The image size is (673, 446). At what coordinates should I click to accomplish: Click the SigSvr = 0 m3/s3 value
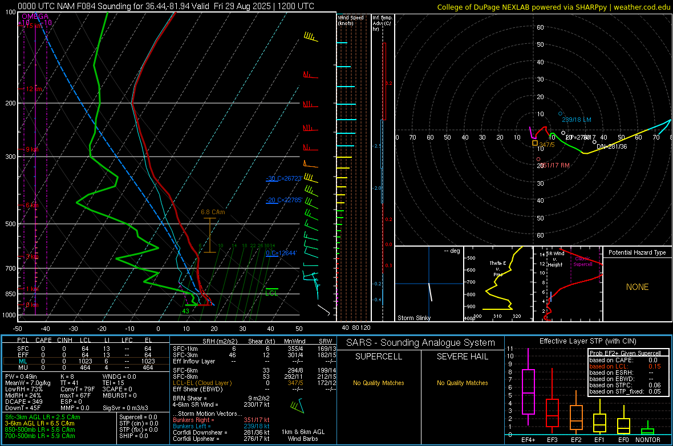pos(125,408)
